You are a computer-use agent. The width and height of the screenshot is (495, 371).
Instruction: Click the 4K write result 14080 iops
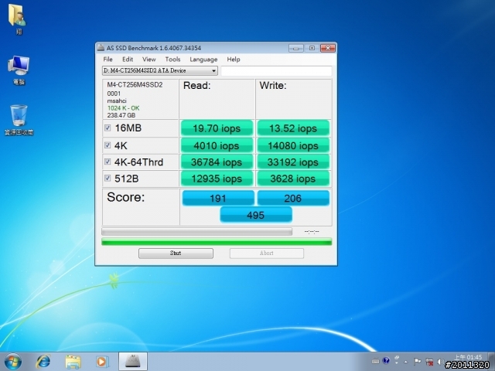click(293, 146)
